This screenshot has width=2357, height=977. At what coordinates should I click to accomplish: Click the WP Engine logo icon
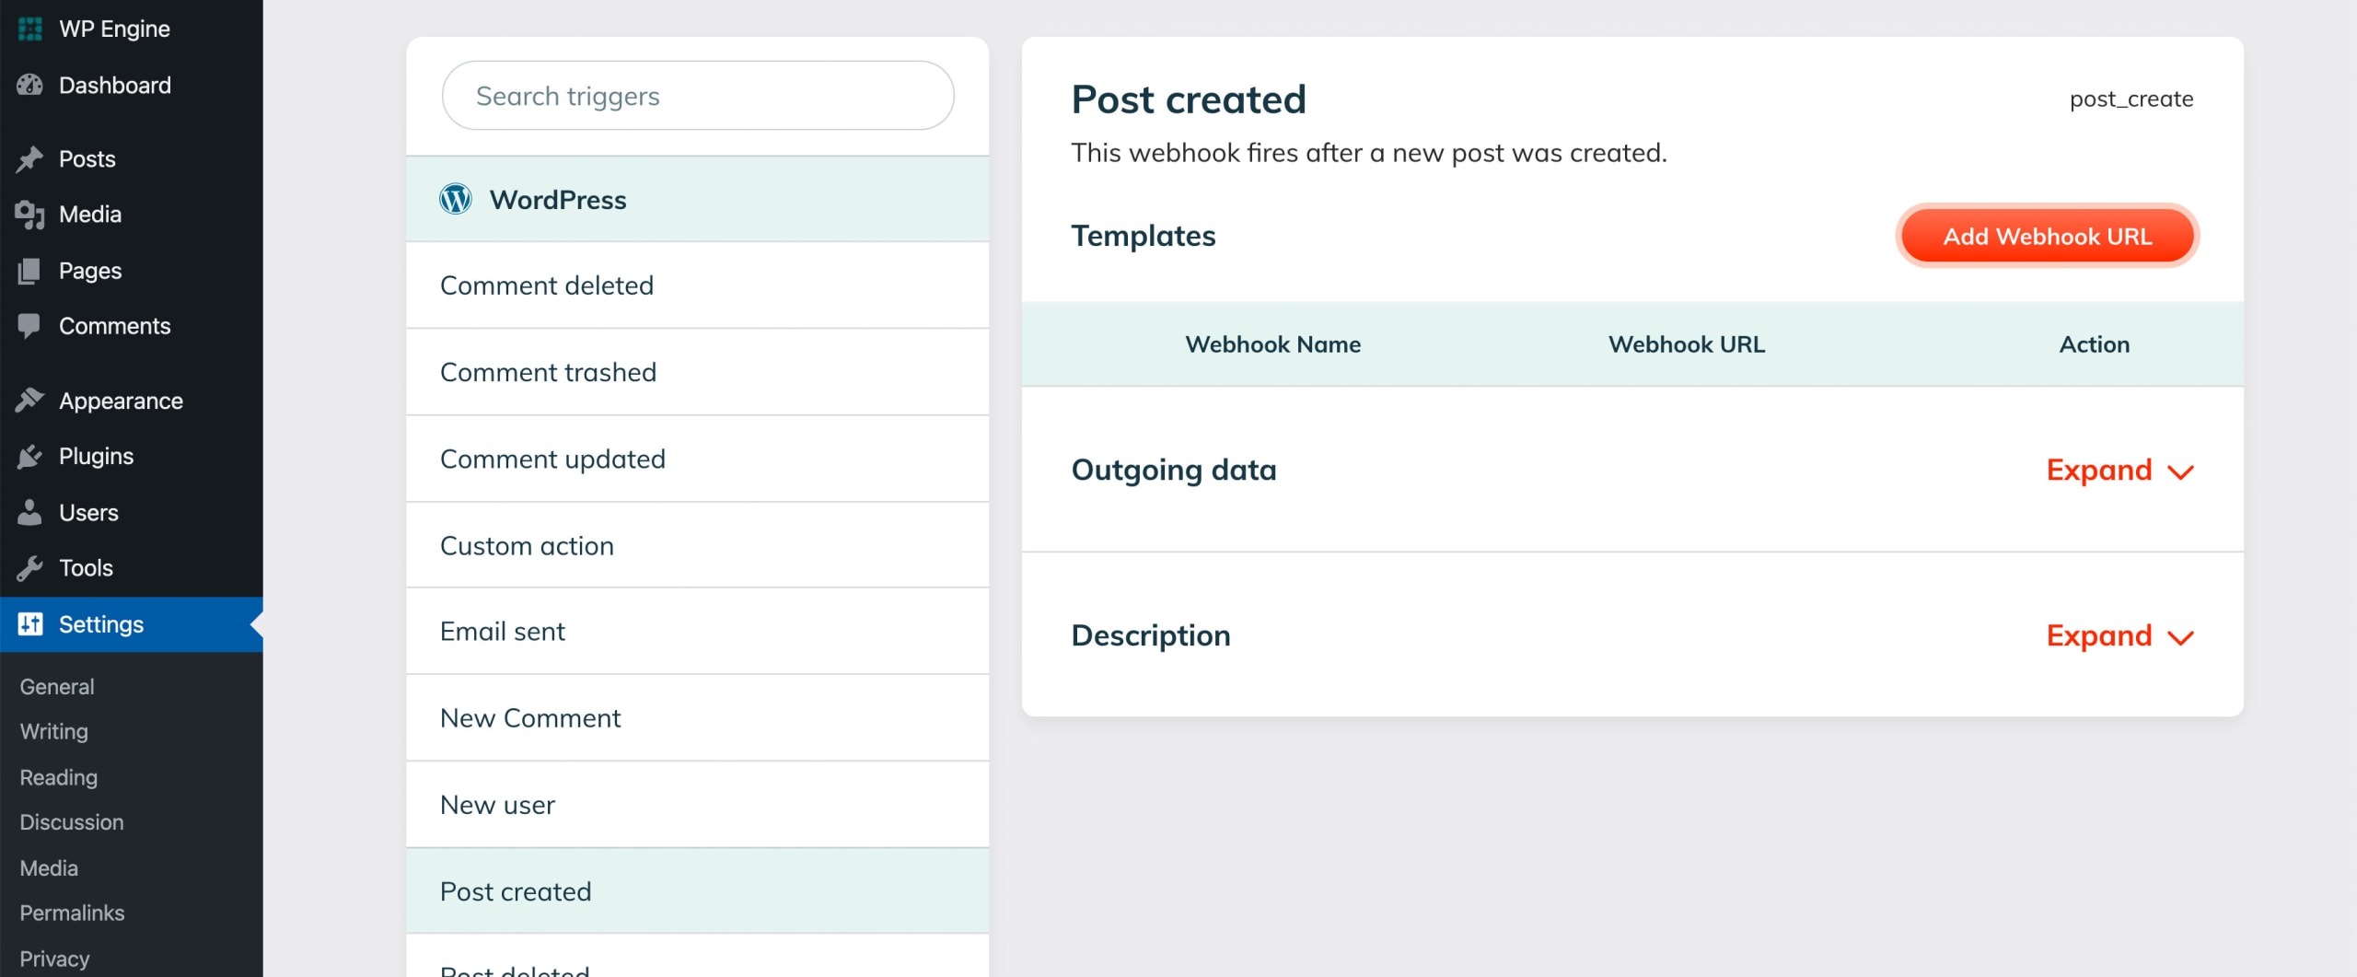tap(30, 29)
